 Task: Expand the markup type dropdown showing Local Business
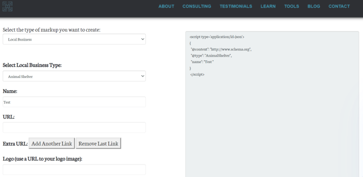[74, 39]
